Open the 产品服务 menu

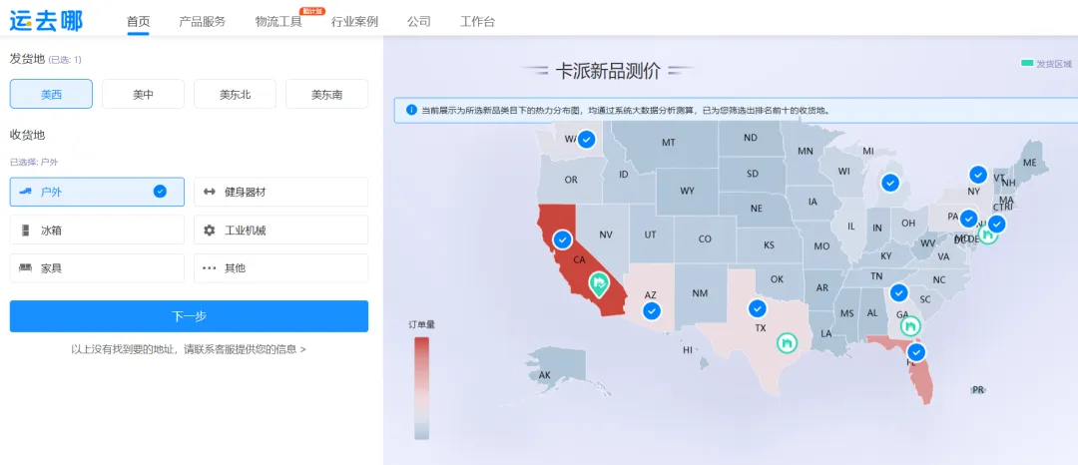(202, 21)
